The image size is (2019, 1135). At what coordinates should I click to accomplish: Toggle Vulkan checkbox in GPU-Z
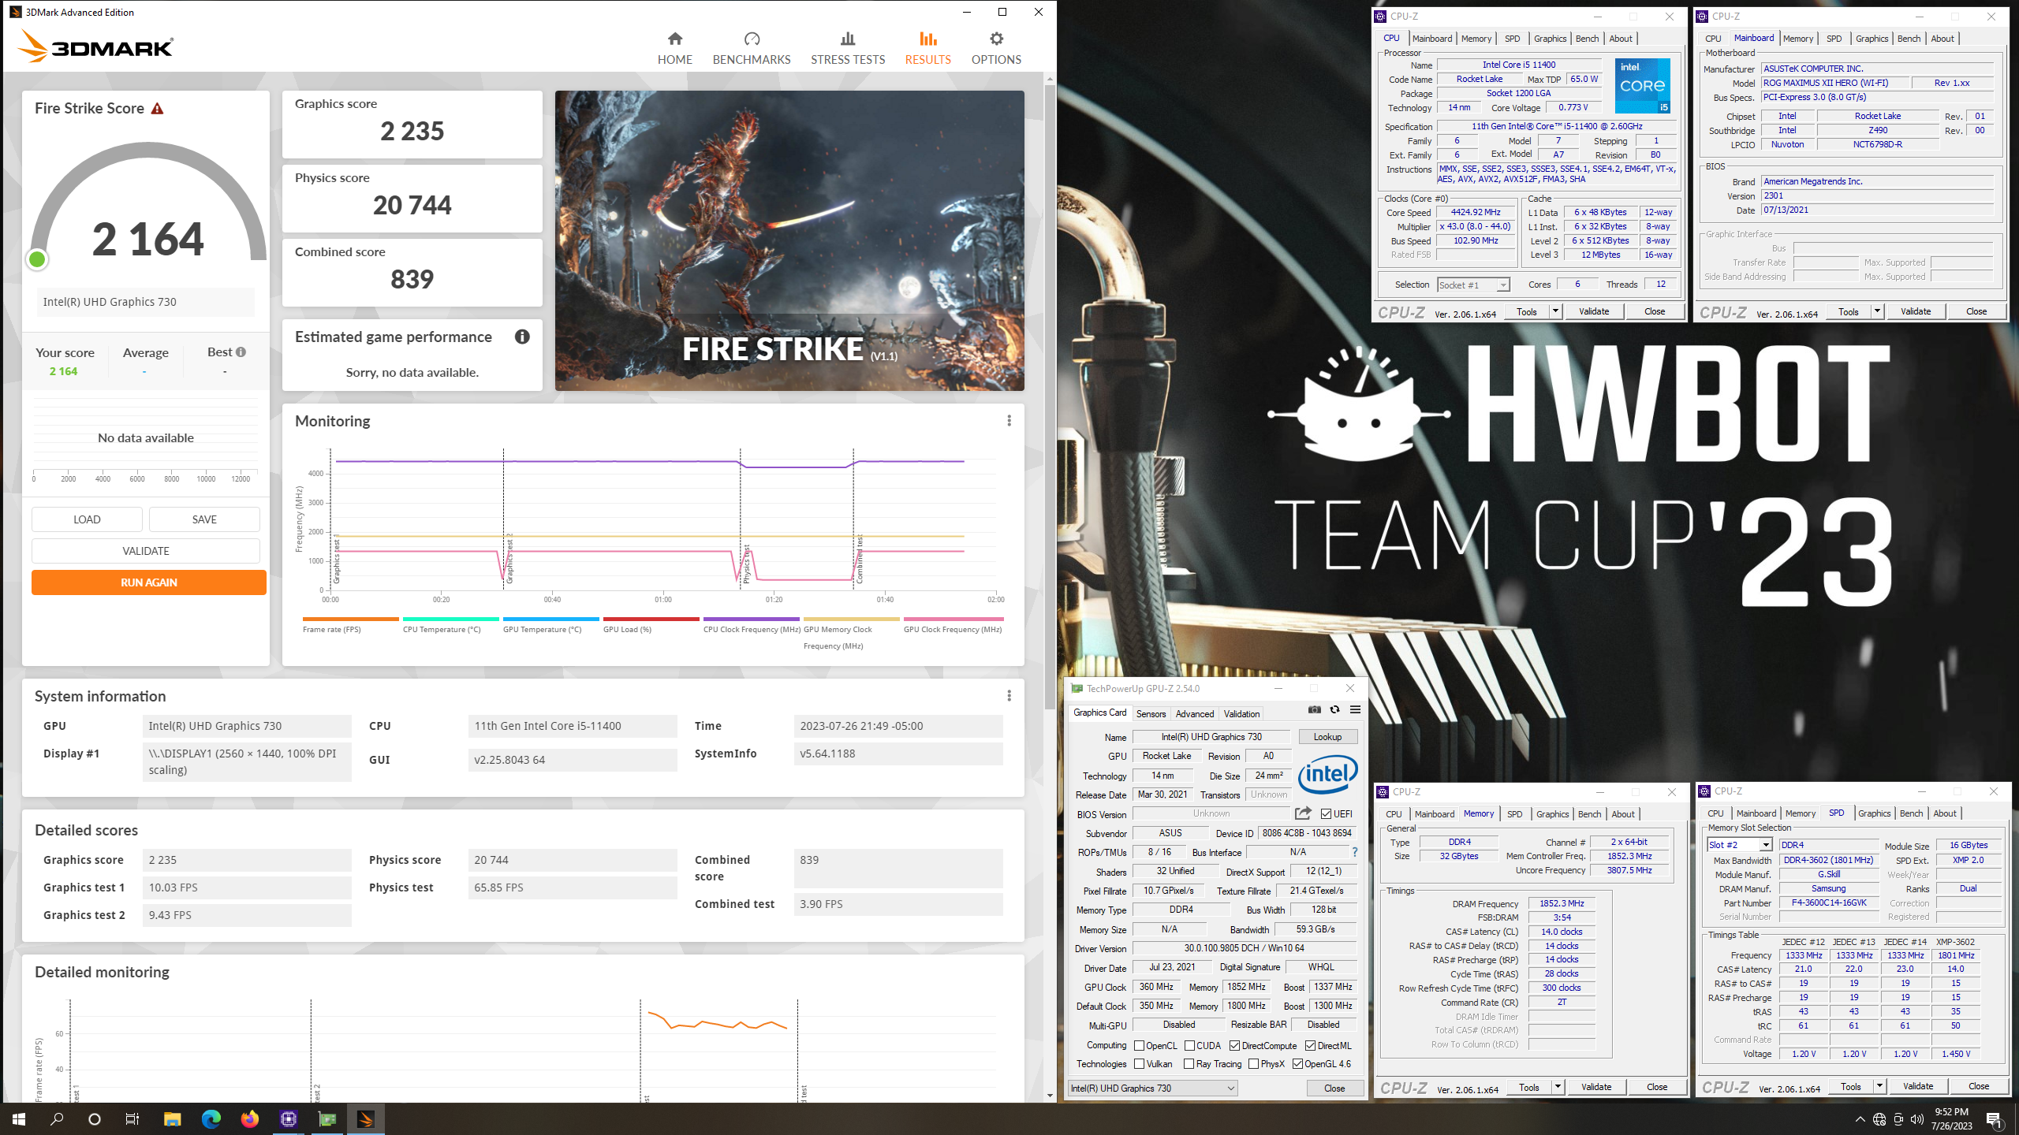pos(1139,1064)
